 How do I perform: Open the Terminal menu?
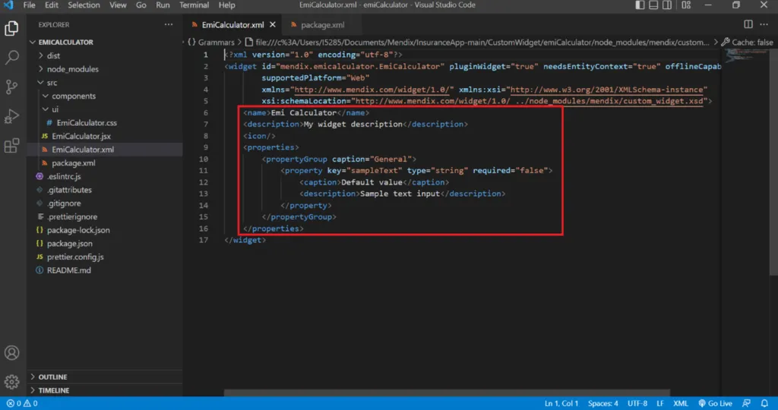(x=194, y=5)
